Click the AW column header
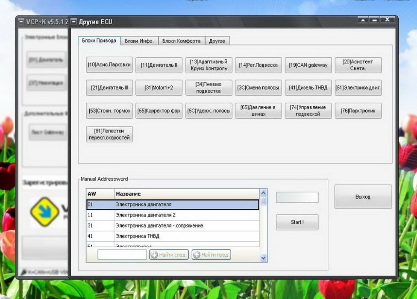The height and width of the screenshot is (299, 417). pos(100,194)
